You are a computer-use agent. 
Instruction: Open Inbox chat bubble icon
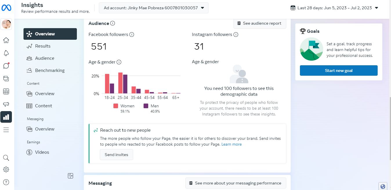click(x=6, y=66)
